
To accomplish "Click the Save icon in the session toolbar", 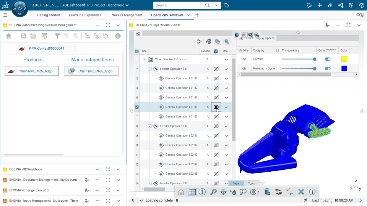I will [24, 36].
